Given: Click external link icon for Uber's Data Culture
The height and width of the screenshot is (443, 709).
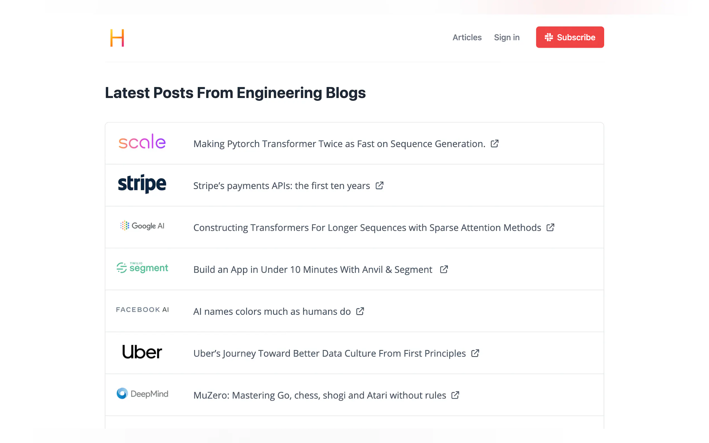Looking at the screenshot, I should [475, 353].
